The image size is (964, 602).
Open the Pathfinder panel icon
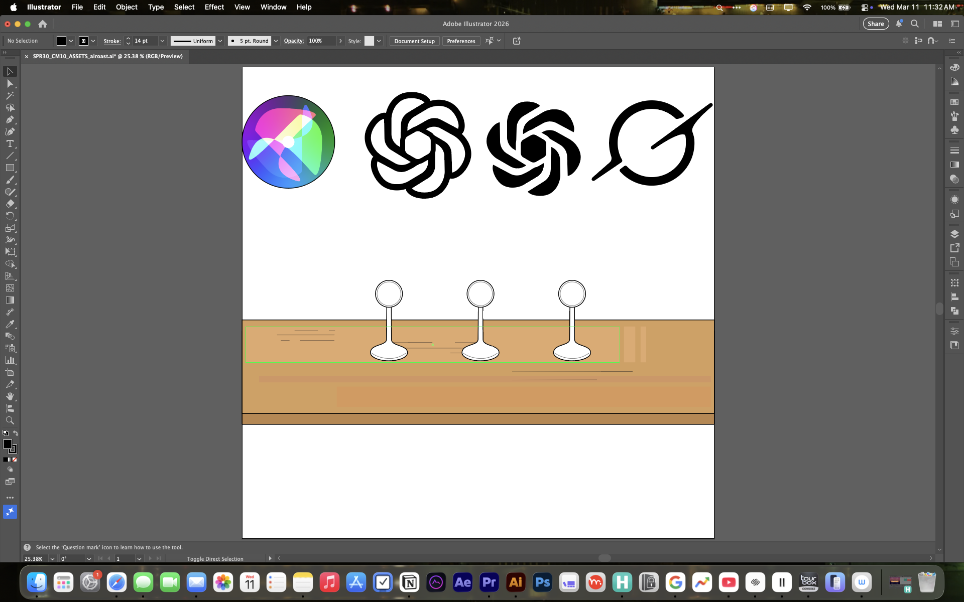954,311
